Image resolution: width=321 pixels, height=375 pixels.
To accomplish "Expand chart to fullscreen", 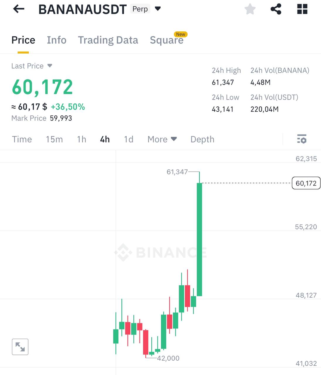I will coord(20,347).
